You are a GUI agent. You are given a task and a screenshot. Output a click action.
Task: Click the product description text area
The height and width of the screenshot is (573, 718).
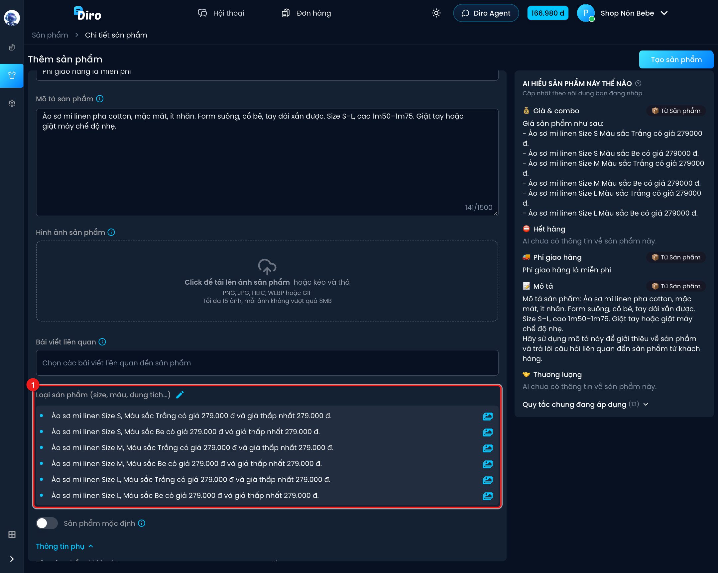coord(267,162)
